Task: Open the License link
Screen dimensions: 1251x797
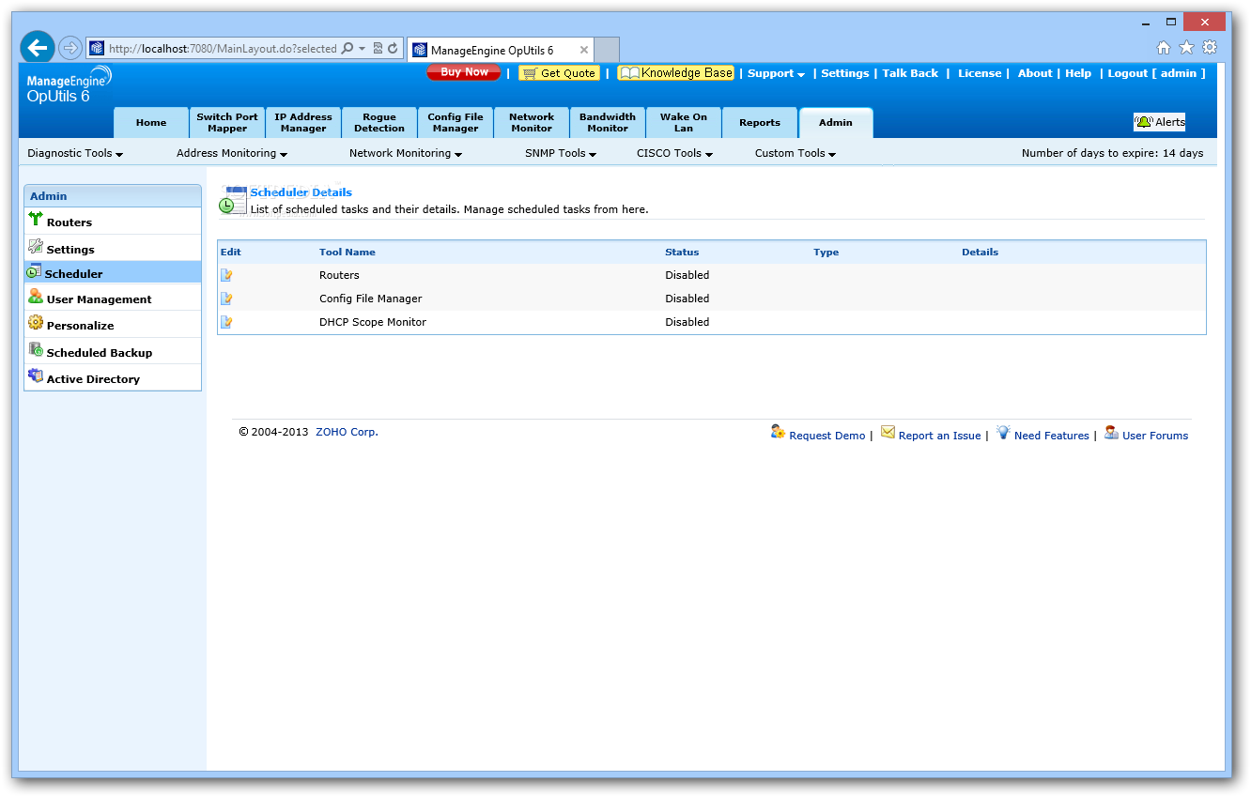Action: tap(980, 73)
